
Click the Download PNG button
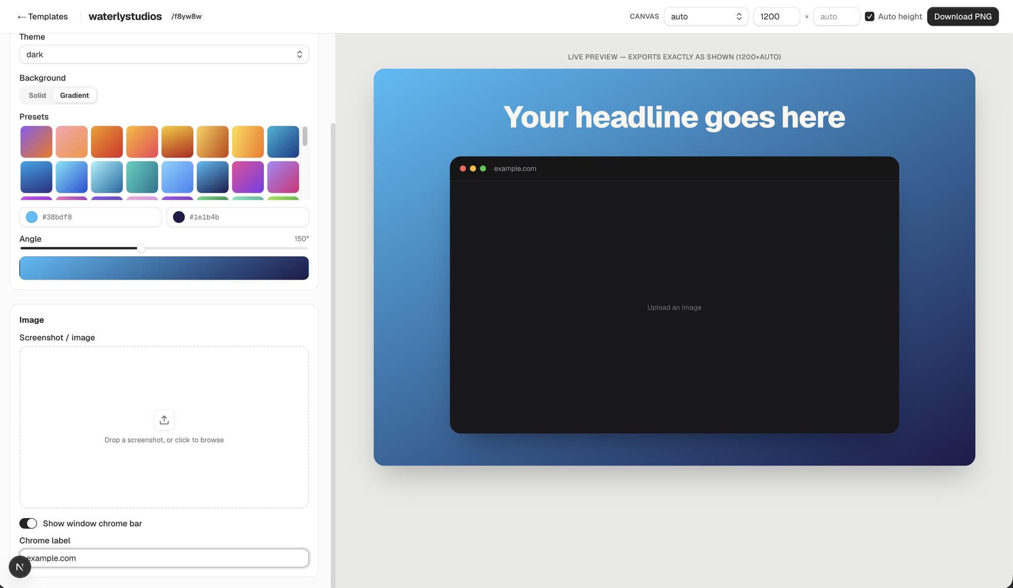tap(962, 17)
